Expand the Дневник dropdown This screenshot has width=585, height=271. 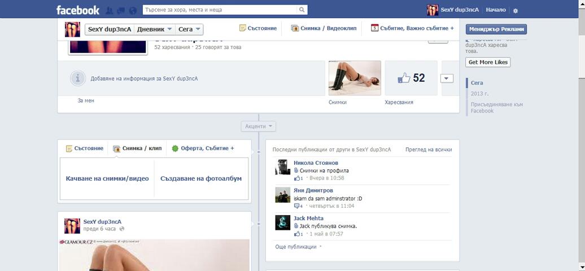154,29
